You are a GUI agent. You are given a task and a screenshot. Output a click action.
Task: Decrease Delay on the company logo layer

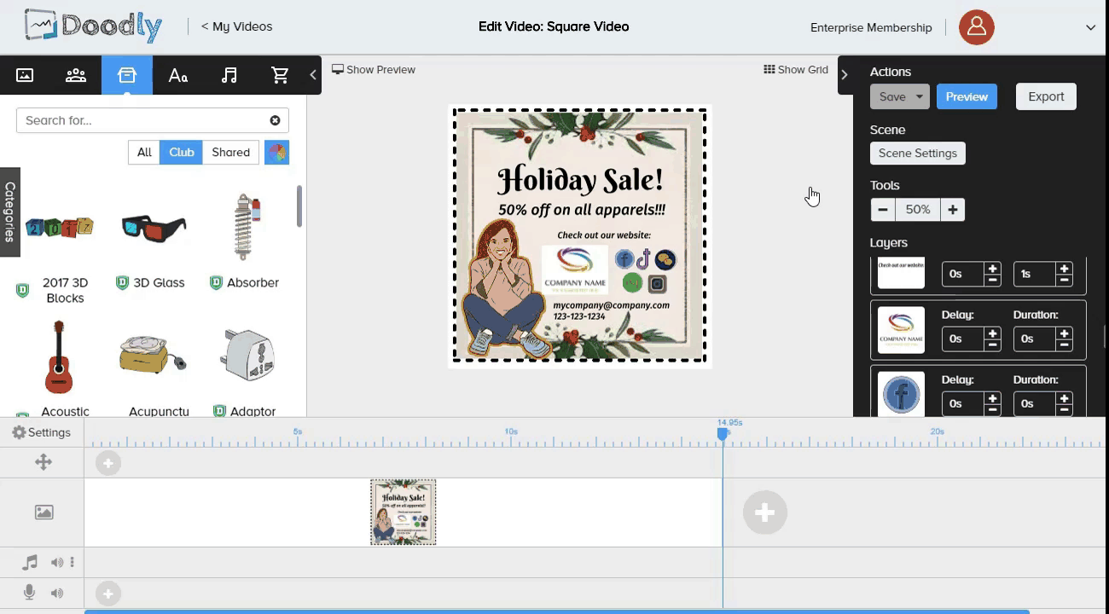click(992, 345)
